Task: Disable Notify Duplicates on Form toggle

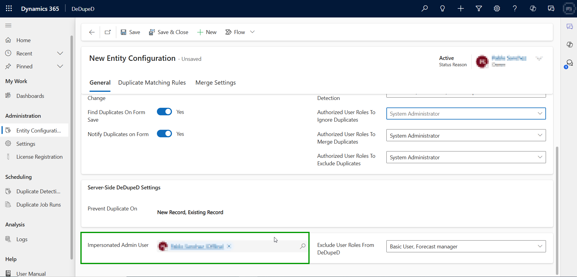Action: [x=164, y=134]
